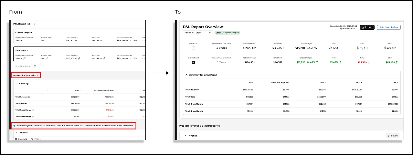This screenshot has width=413, height=155.
Task: Select the Simulation 1 card in From panel
Action: click(79, 54)
